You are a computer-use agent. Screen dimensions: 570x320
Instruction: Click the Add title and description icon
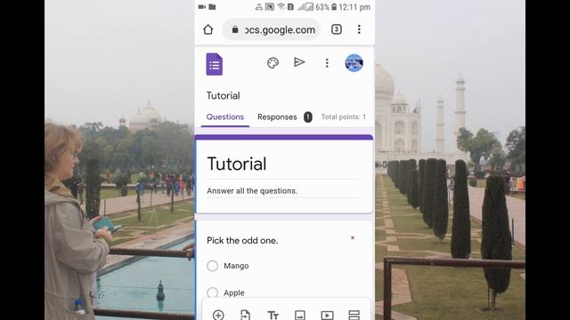pyautogui.click(x=273, y=315)
